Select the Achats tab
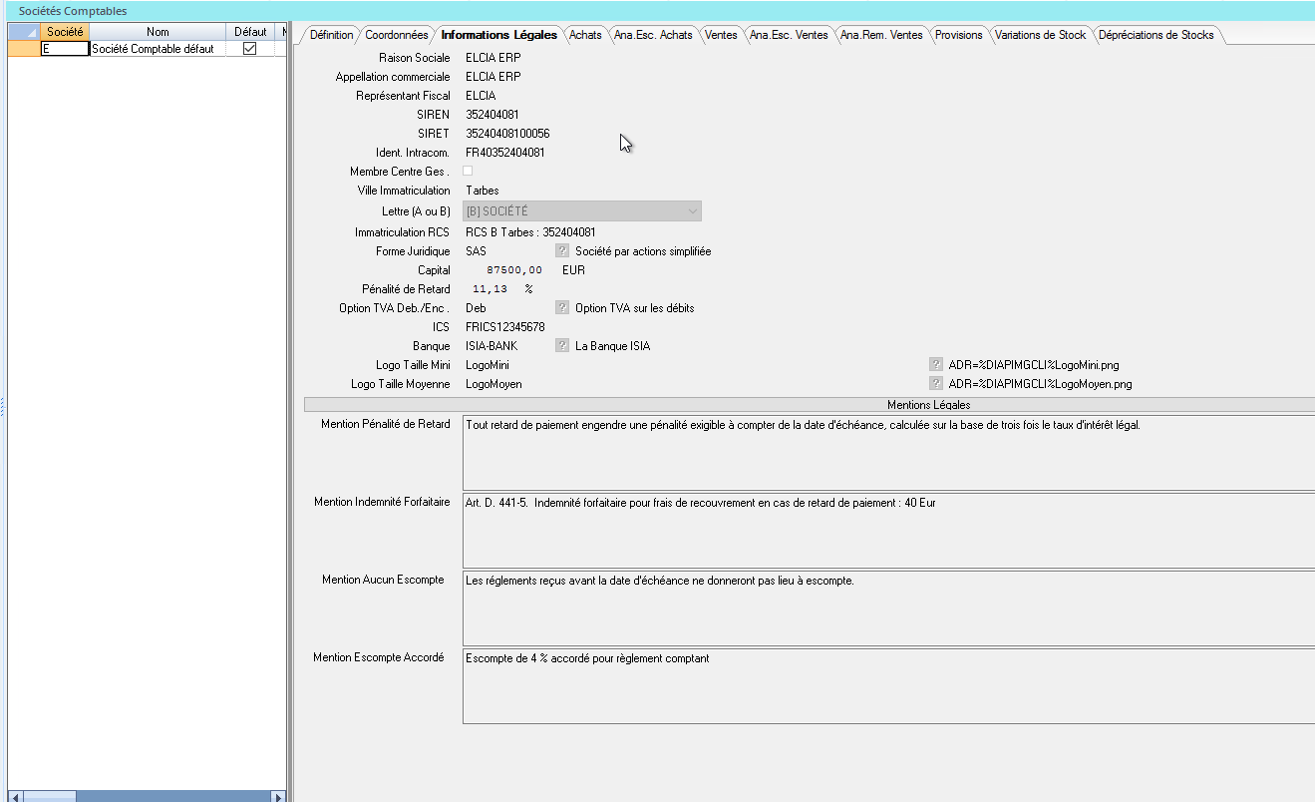This screenshot has height=802, width=1315. point(585,33)
